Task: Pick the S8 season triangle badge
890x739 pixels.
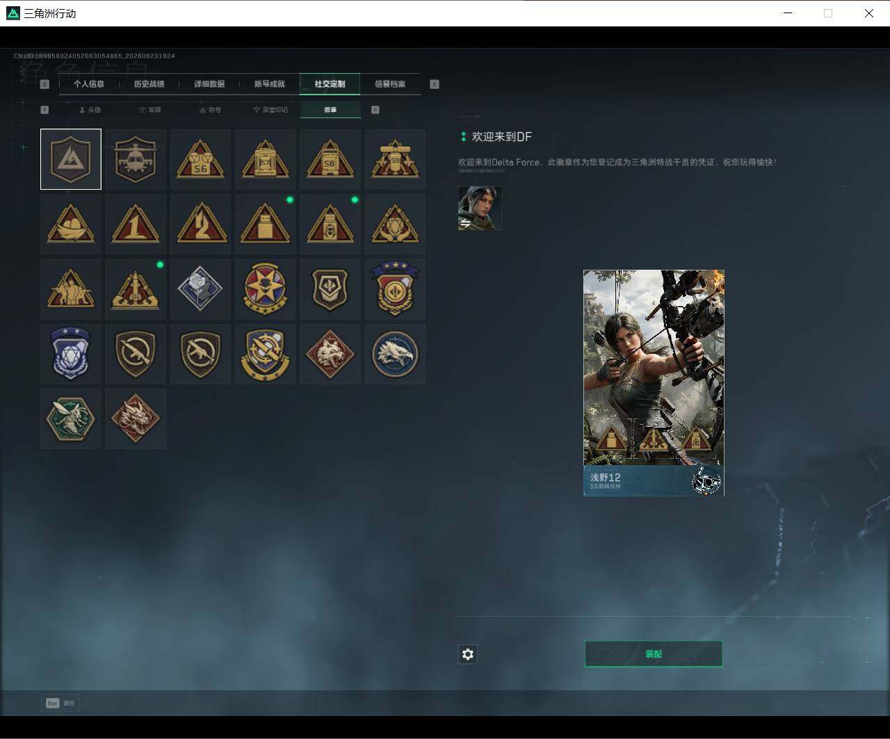Action: tap(330, 159)
